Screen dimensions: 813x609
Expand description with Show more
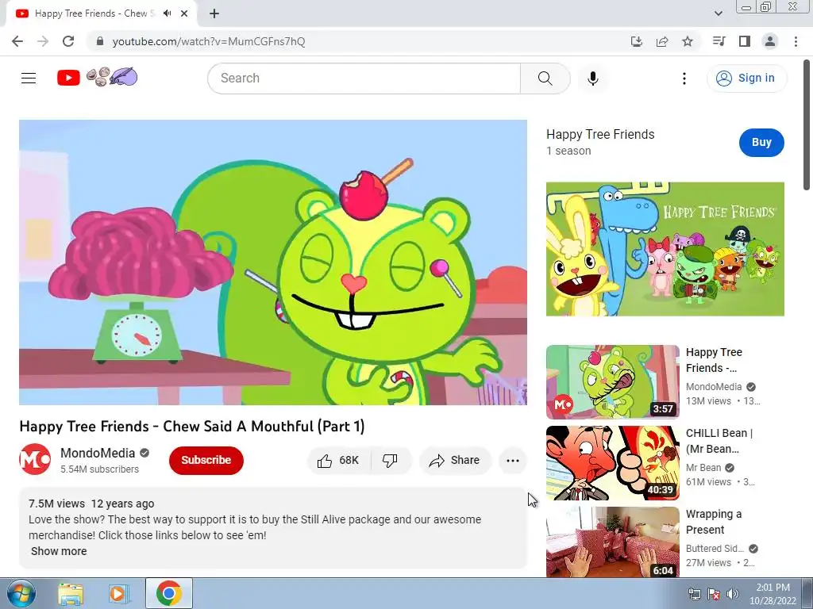coord(59,552)
